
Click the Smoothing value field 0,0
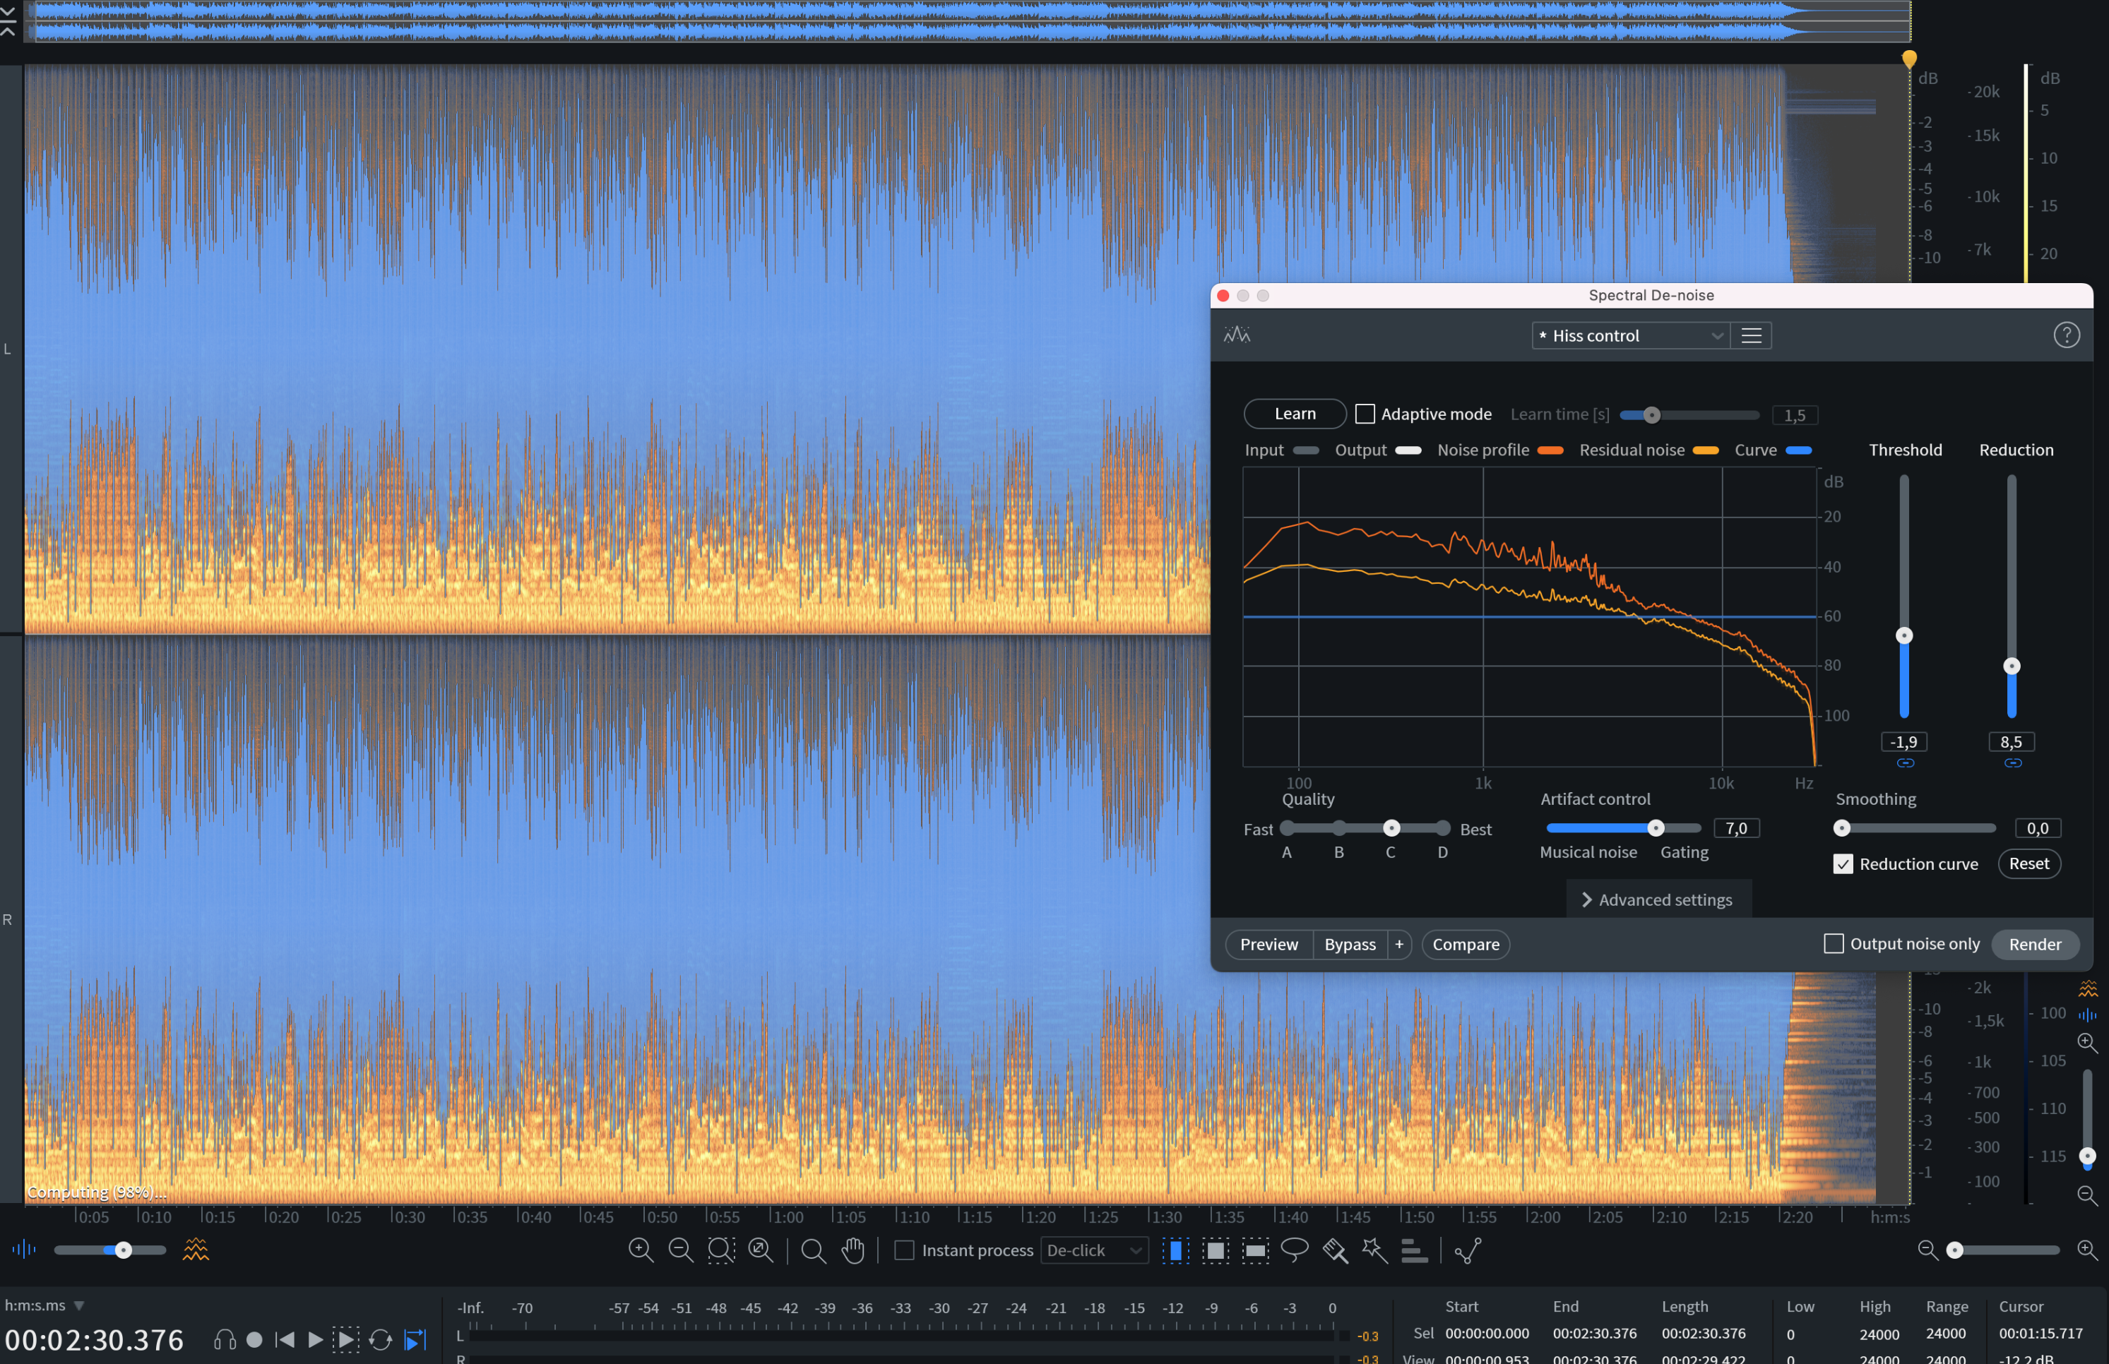pyautogui.click(x=2037, y=828)
